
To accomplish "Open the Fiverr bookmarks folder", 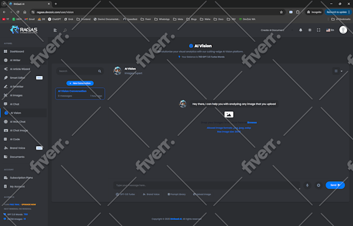I will pyautogui.click(x=146, y=19).
